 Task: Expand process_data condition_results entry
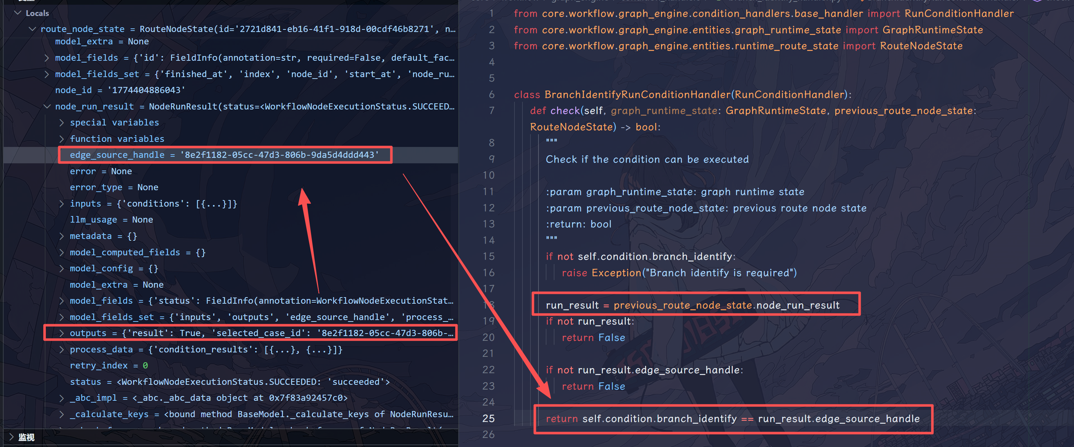click(62, 350)
